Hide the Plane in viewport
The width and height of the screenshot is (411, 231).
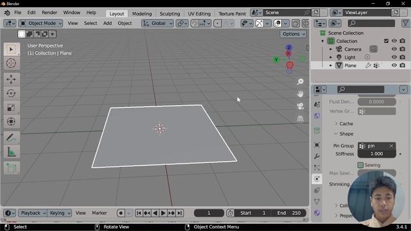click(x=394, y=65)
